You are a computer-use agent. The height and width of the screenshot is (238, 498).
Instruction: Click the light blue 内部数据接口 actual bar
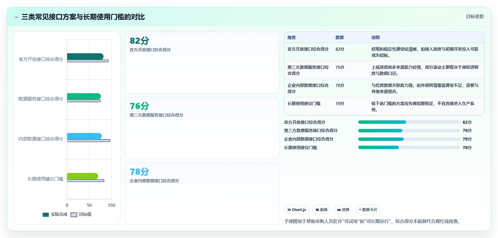click(84, 136)
